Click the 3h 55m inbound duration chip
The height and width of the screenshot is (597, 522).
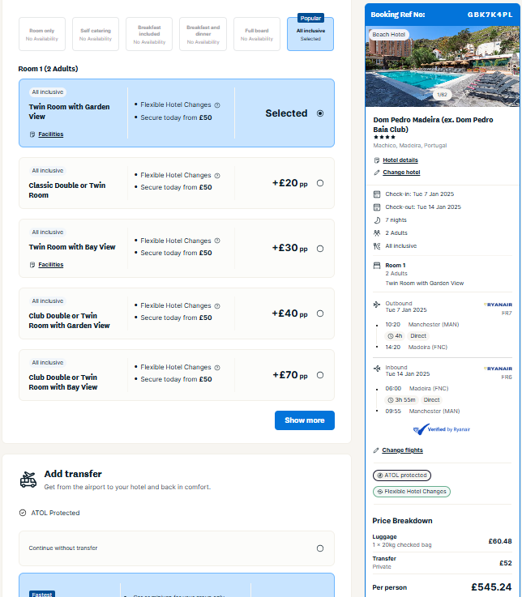(x=401, y=400)
